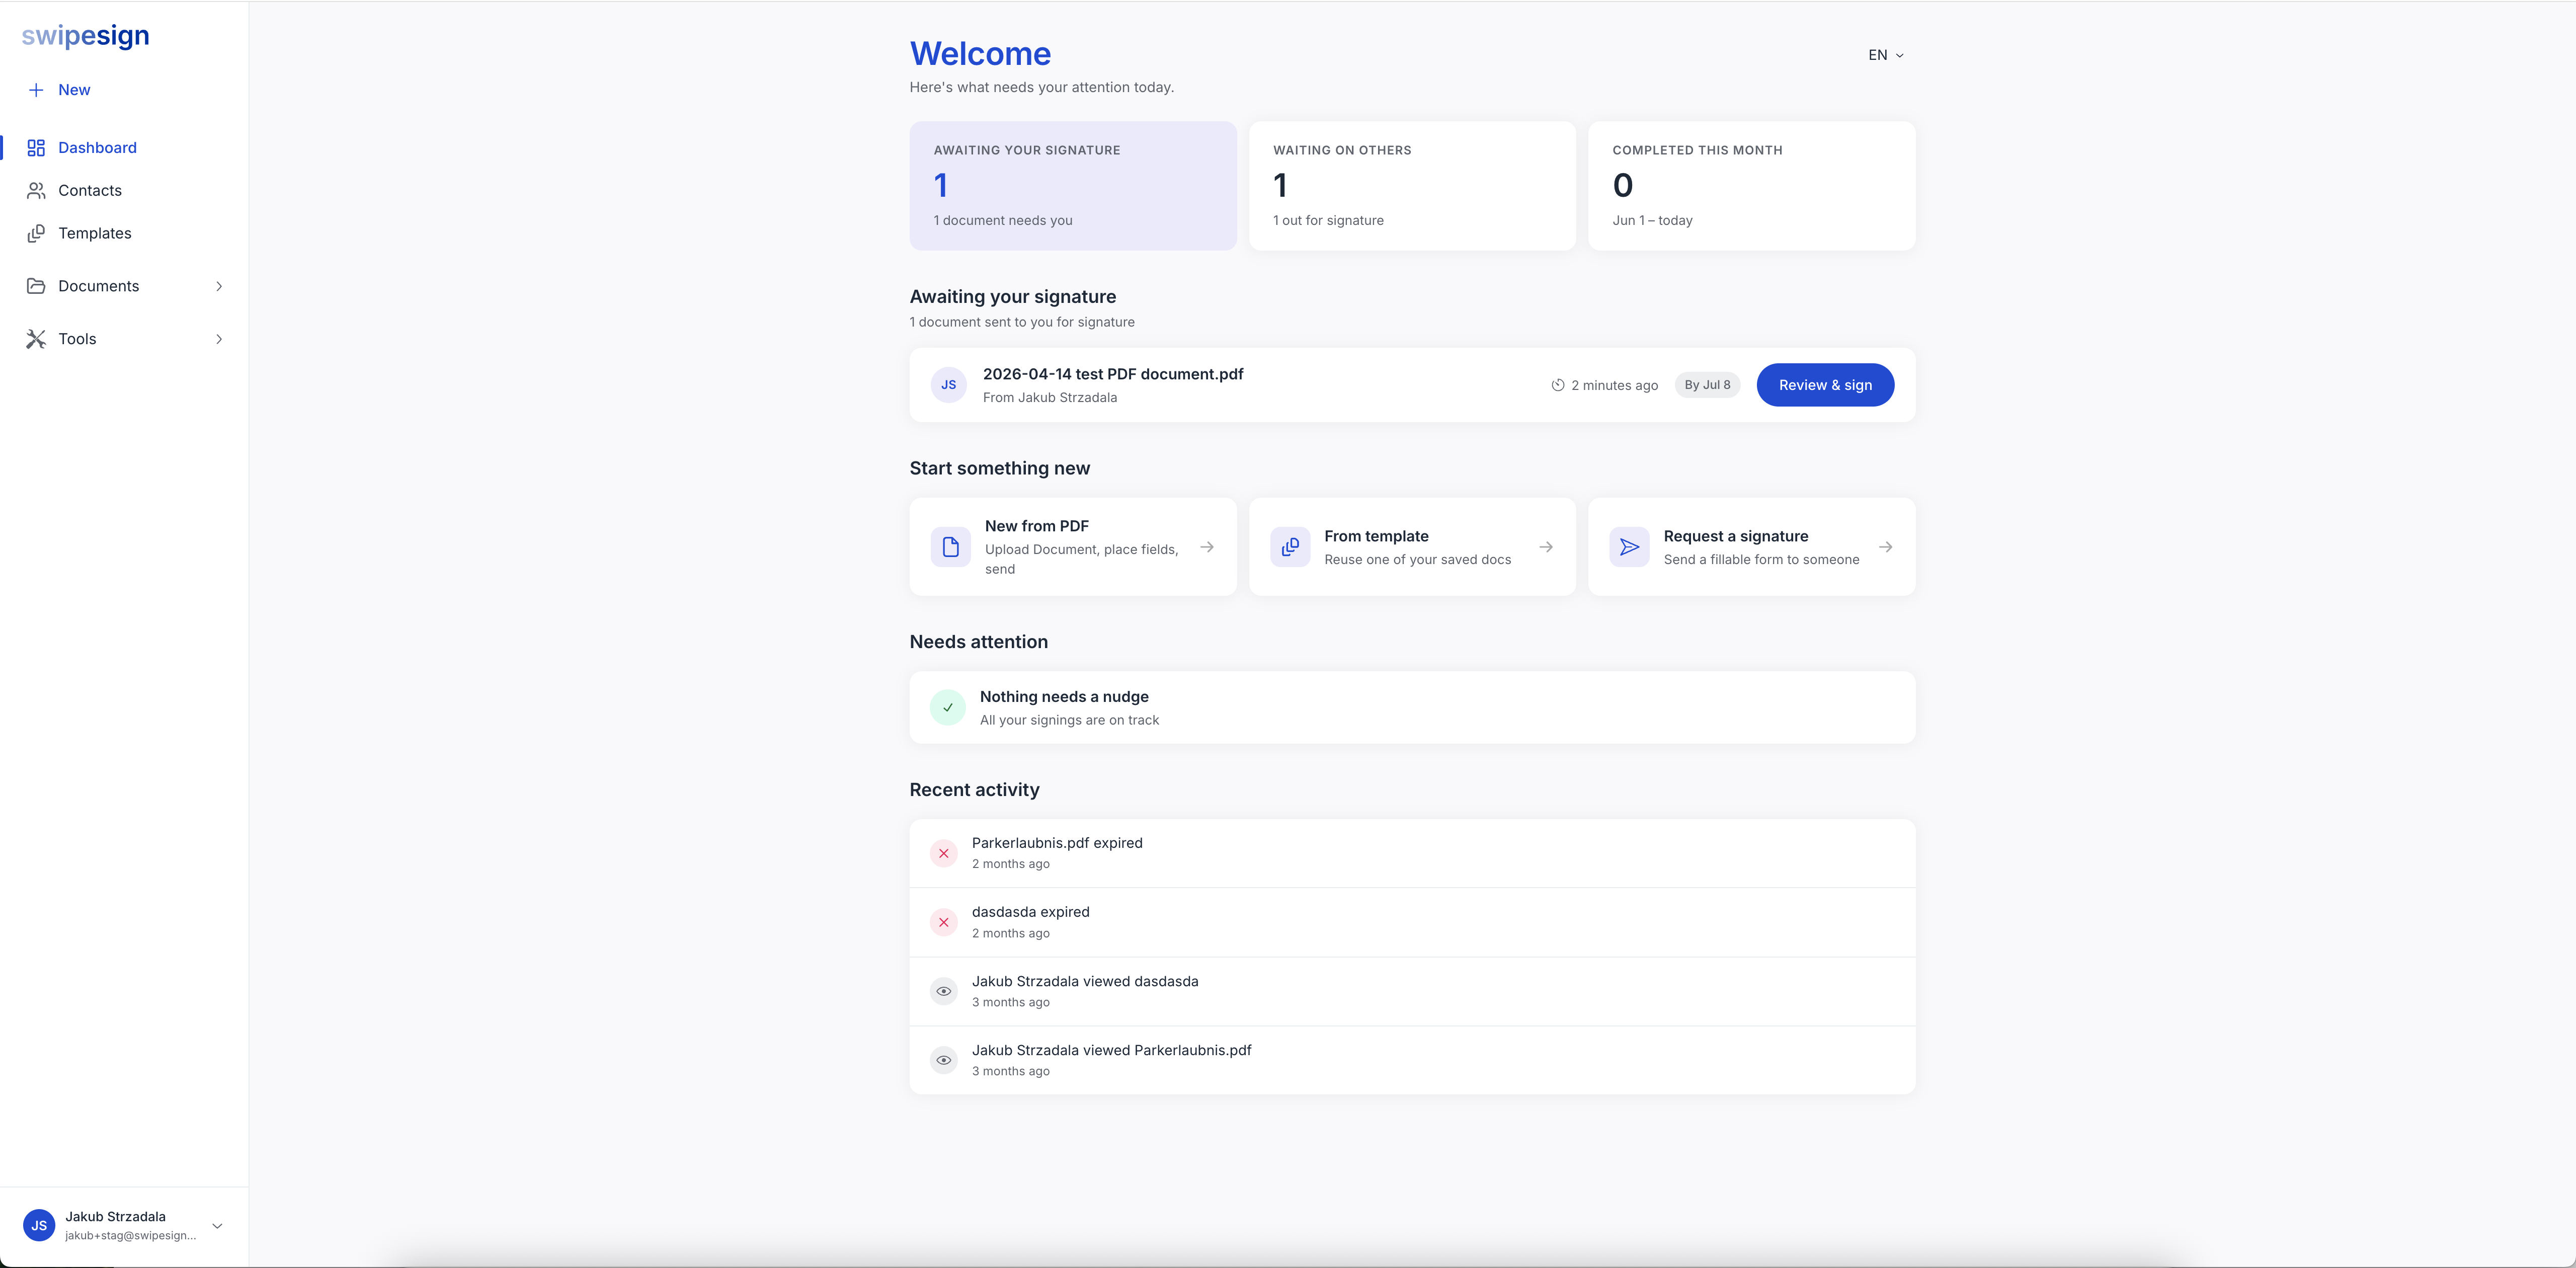Click jakub+stag@swipesign email text

tap(130, 1236)
